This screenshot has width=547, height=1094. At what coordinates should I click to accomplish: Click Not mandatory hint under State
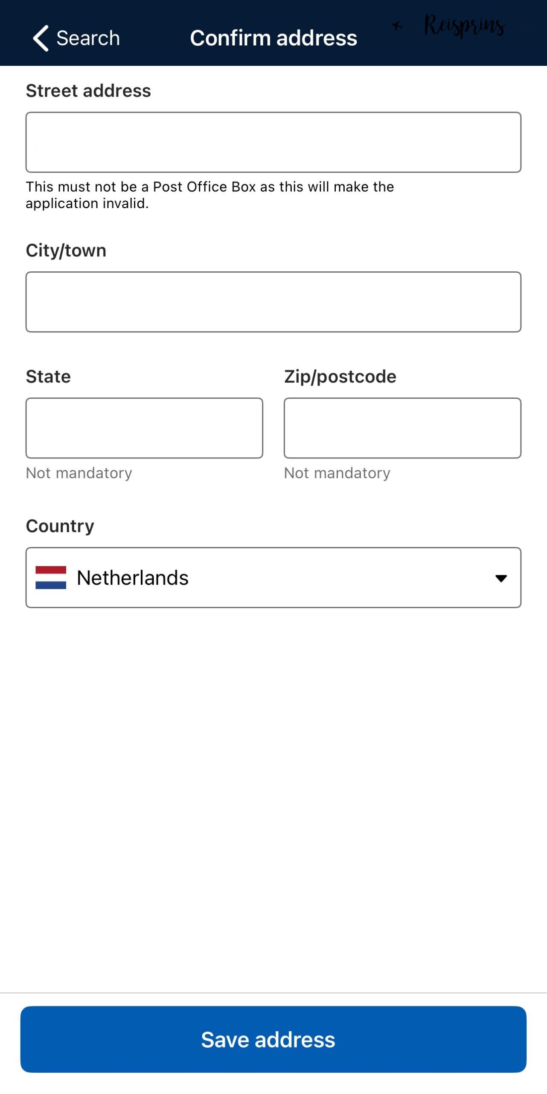[79, 473]
